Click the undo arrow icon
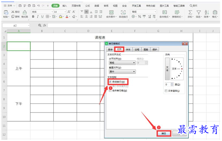Screen dimensions: 222x141 tap(38, 6)
